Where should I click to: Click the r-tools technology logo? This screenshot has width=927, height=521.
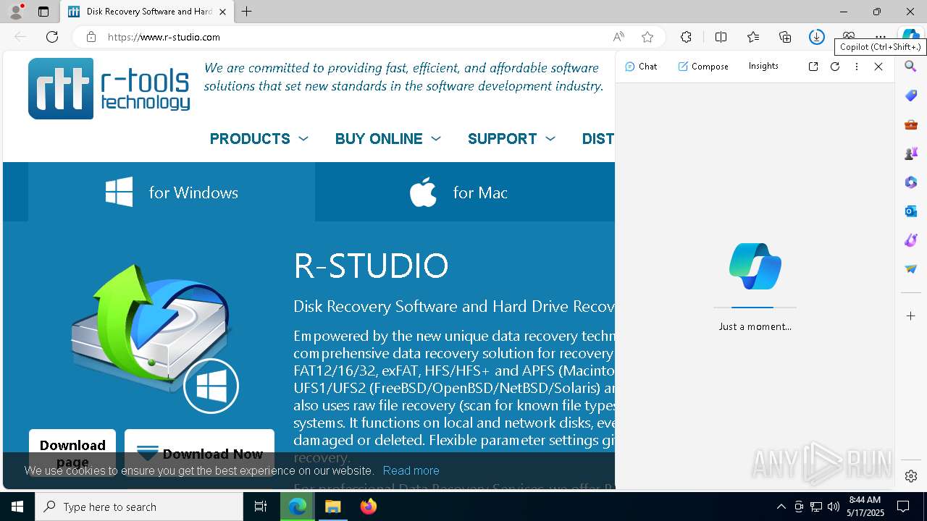109,88
